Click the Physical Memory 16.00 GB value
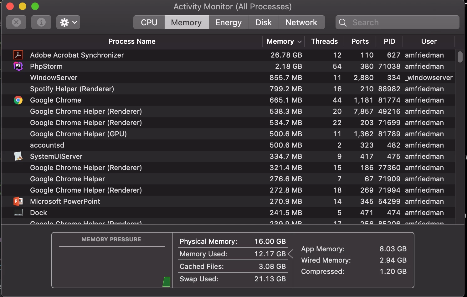This screenshot has width=467, height=297. pos(270,241)
